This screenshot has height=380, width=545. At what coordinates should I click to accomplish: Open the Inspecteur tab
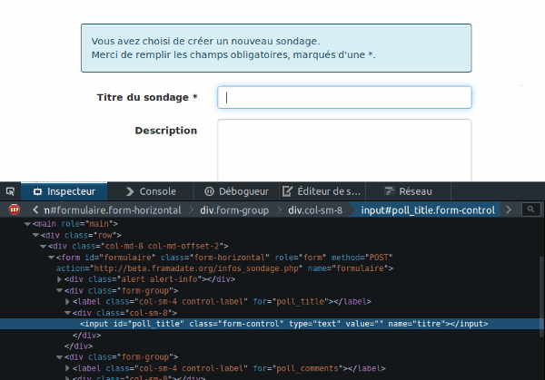65,191
